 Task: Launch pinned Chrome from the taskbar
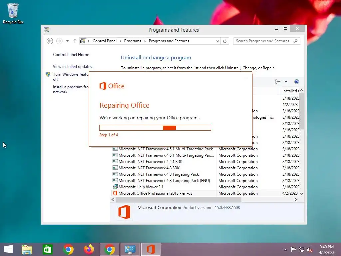pyautogui.click(x=68, y=249)
